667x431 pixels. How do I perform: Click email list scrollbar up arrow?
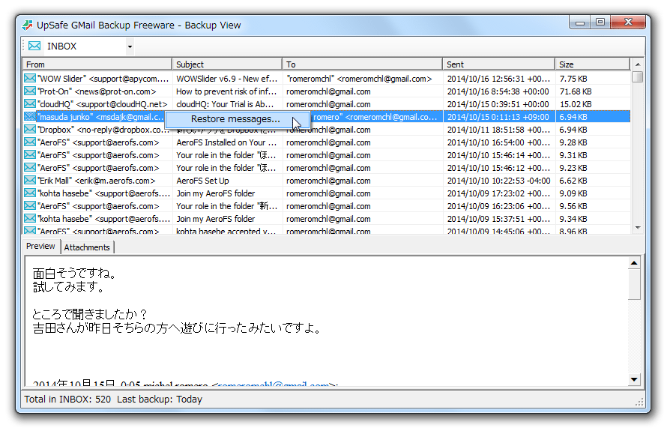[x=638, y=64]
